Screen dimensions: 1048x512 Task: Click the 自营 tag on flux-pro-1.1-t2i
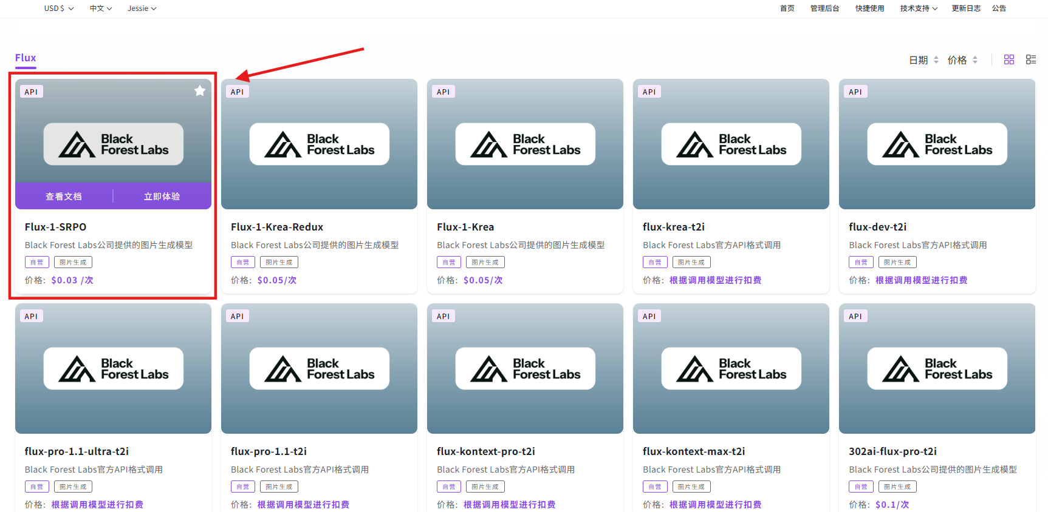click(243, 487)
